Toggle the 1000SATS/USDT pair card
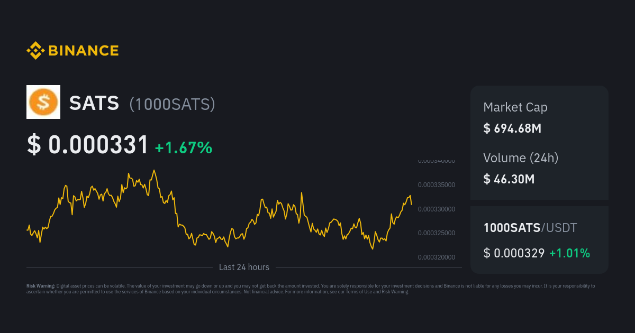The image size is (635, 333). coord(539,240)
